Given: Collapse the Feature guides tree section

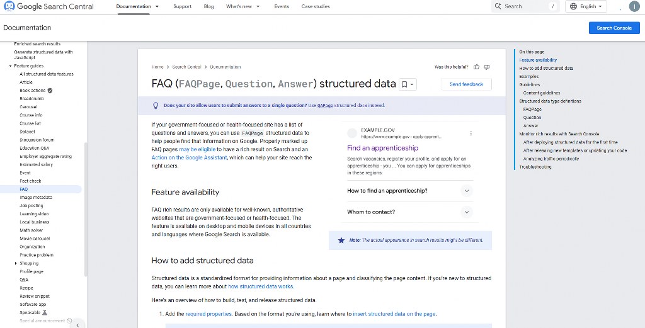Looking at the screenshot, I should 10,65.
